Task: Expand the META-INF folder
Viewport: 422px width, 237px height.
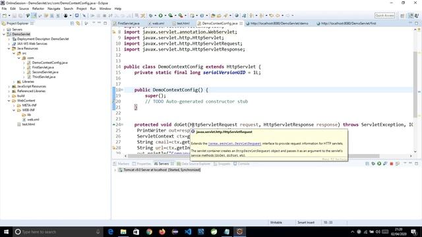Action: tap(14, 105)
